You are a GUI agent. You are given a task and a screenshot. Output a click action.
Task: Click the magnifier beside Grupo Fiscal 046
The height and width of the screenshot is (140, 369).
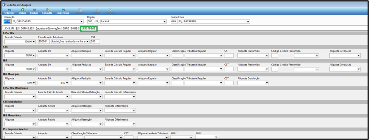[x=180, y=22]
